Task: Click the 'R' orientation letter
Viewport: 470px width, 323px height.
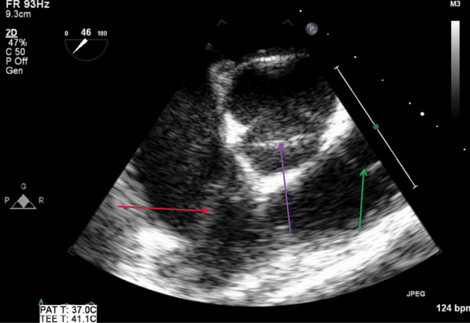Action: click(x=41, y=200)
